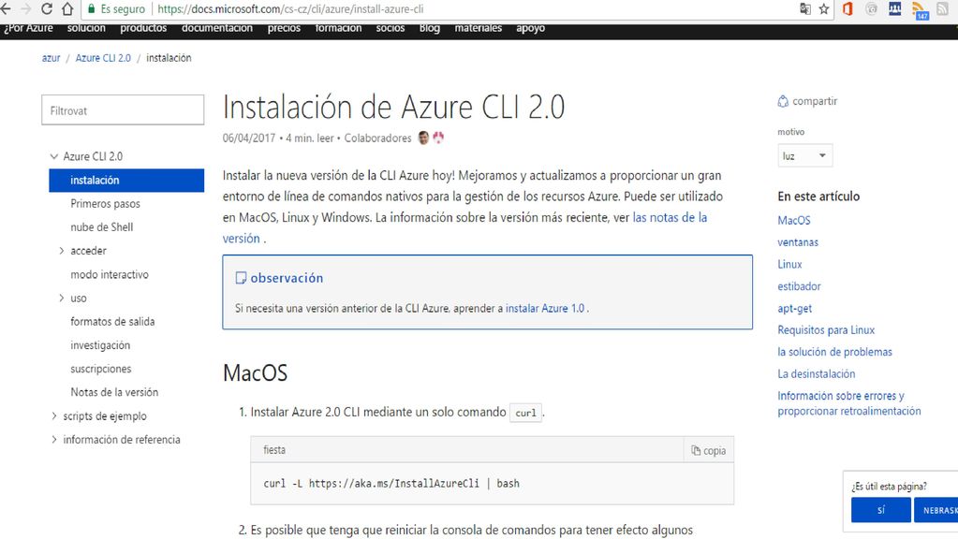
Task: Open the solución menu
Action: click(x=86, y=28)
